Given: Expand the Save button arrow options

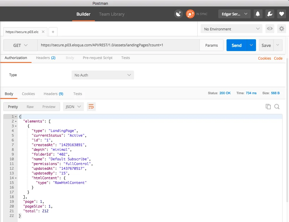Looking at the screenshot, I should coord(278,45).
